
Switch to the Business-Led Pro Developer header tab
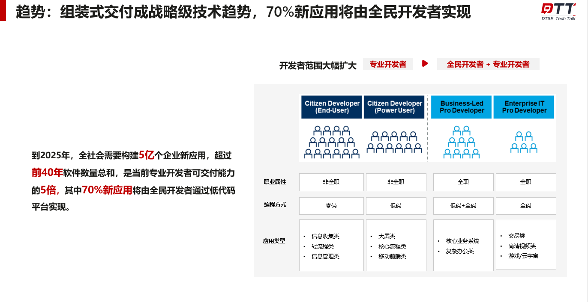click(x=461, y=107)
